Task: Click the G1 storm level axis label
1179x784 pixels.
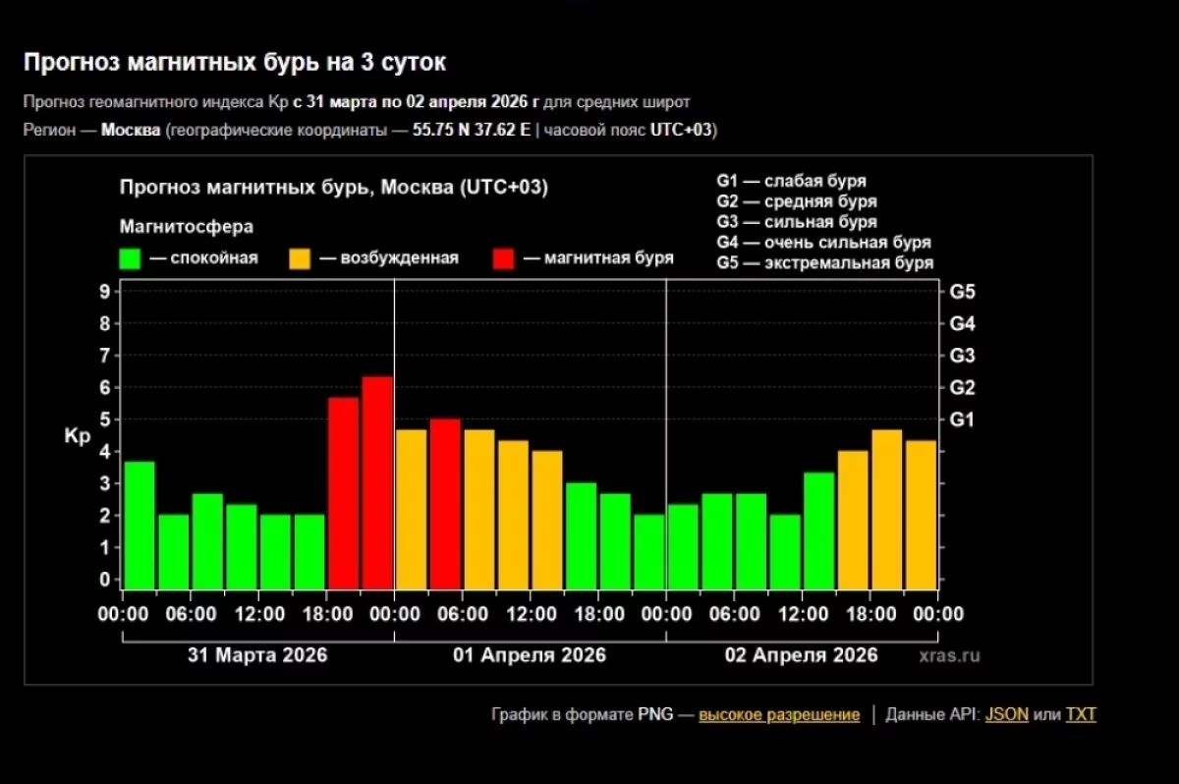Action: point(962,420)
